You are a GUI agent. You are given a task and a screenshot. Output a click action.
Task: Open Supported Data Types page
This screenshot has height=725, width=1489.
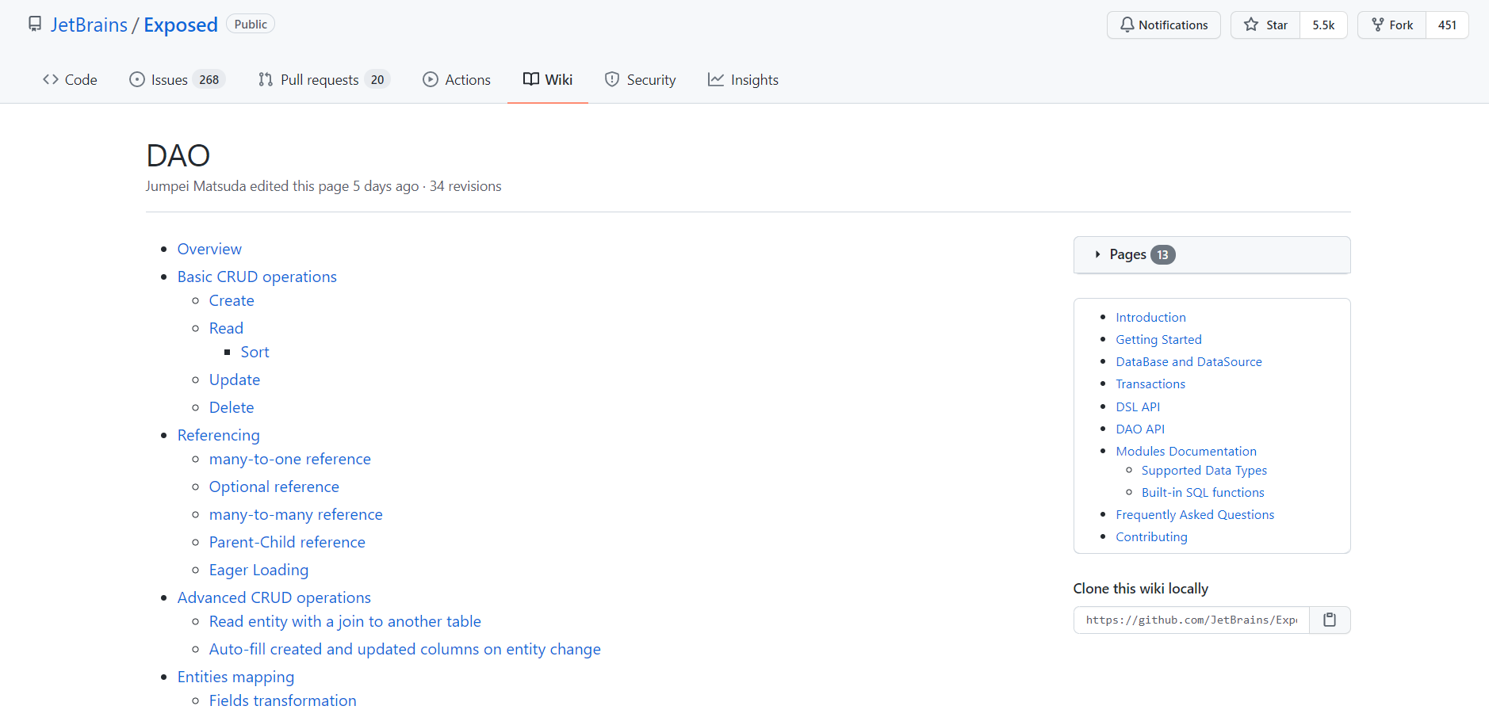click(x=1204, y=470)
